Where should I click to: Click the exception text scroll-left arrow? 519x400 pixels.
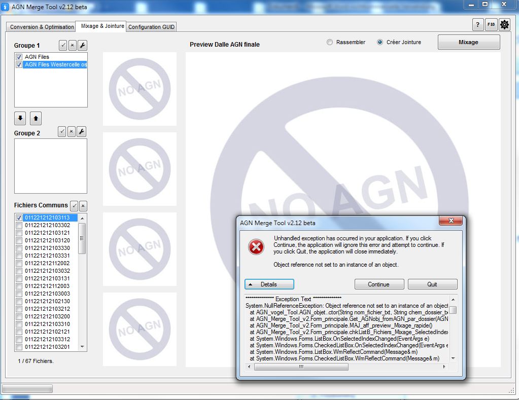(x=249, y=367)
